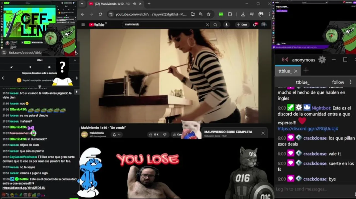356x199 pixels.
Task: Go to YouTube home via logo
Action: pyautogui.click(x=97, y=25)
